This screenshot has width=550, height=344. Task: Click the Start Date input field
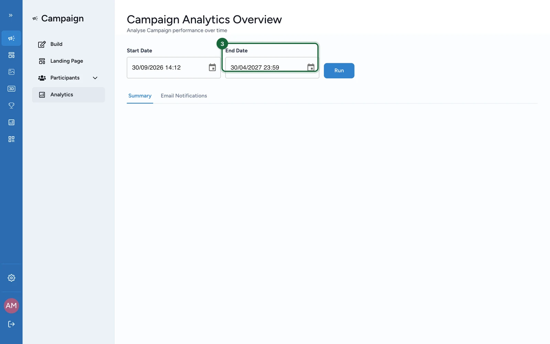pyautogui.click(x=174, y=68)
